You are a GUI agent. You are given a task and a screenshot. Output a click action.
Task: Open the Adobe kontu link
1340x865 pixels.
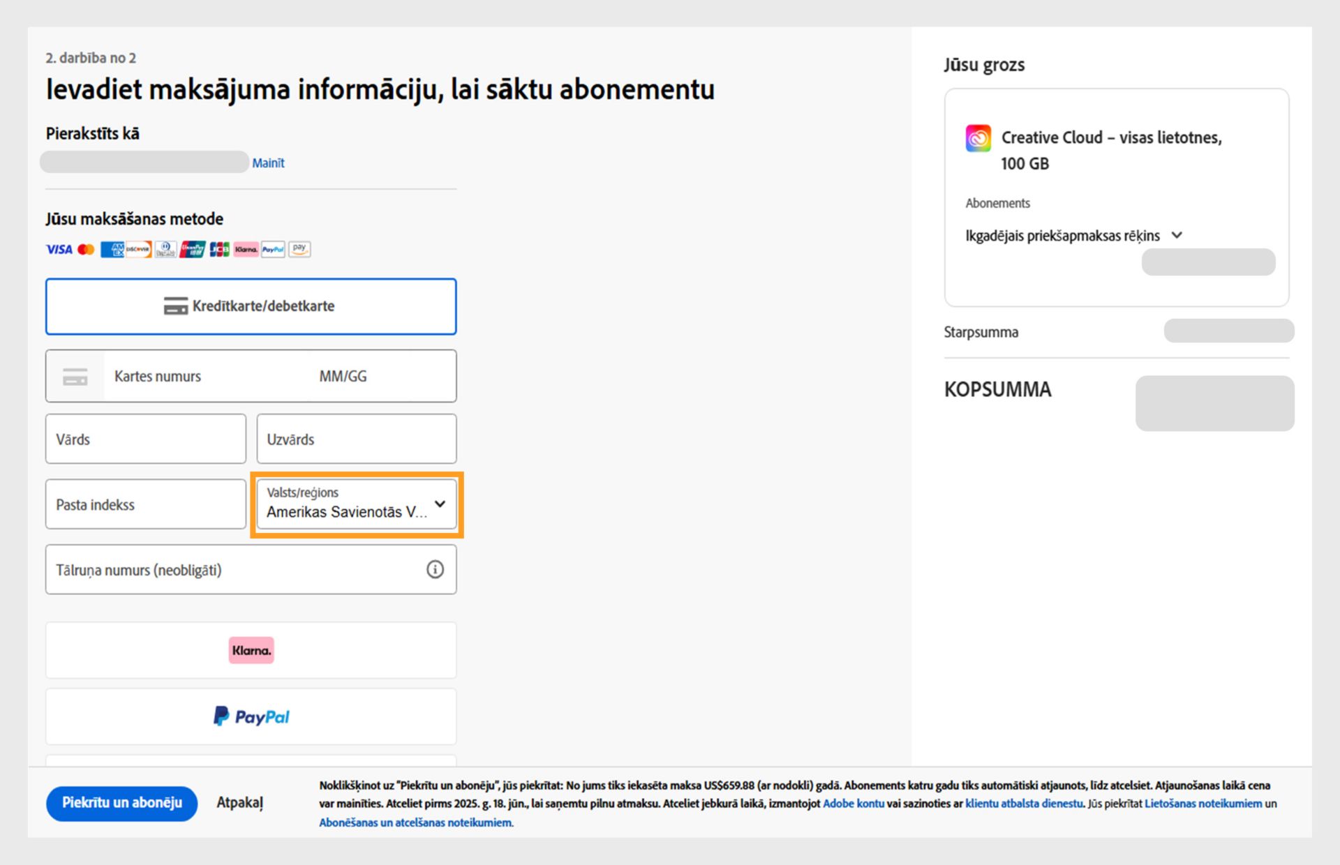[853, 804]
